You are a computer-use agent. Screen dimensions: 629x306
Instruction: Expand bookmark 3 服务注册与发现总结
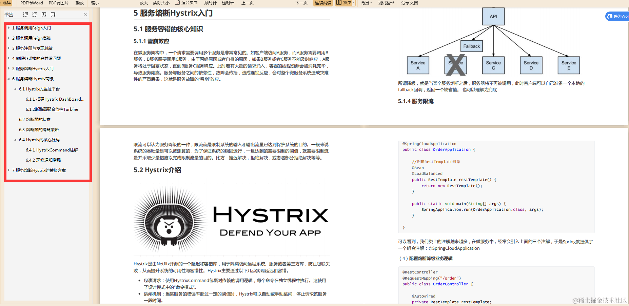[x=9, y=48]
